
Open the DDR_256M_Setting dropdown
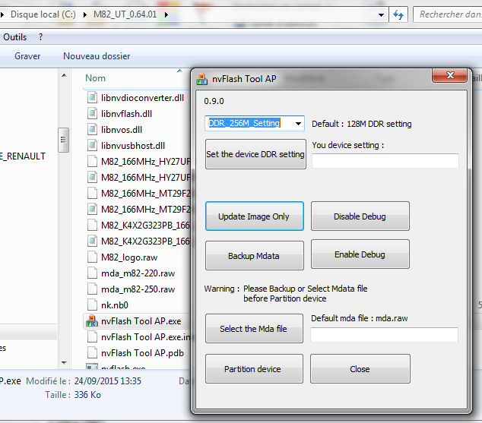tap(297, 124)
